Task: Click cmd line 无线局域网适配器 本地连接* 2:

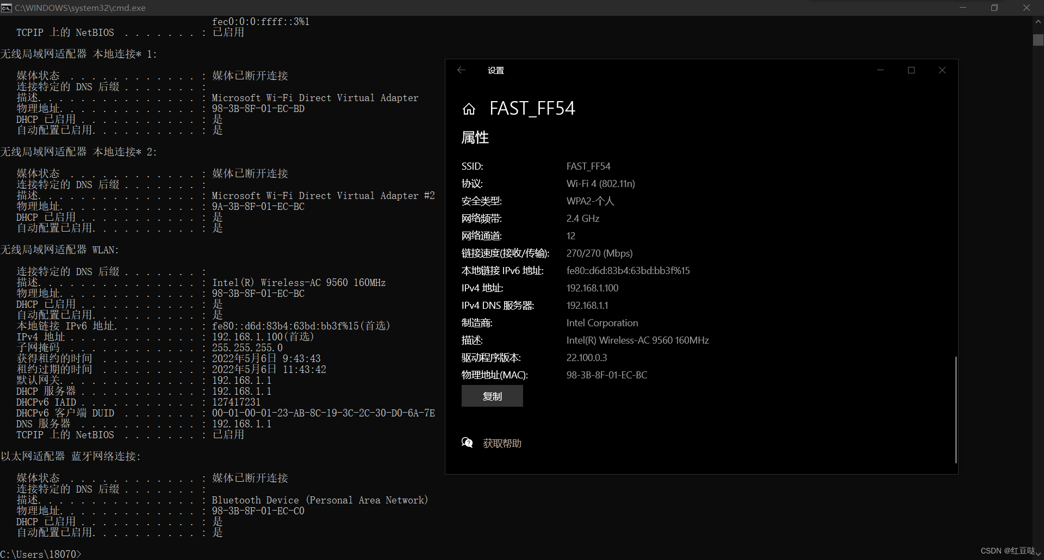Action: pos(79,152)
